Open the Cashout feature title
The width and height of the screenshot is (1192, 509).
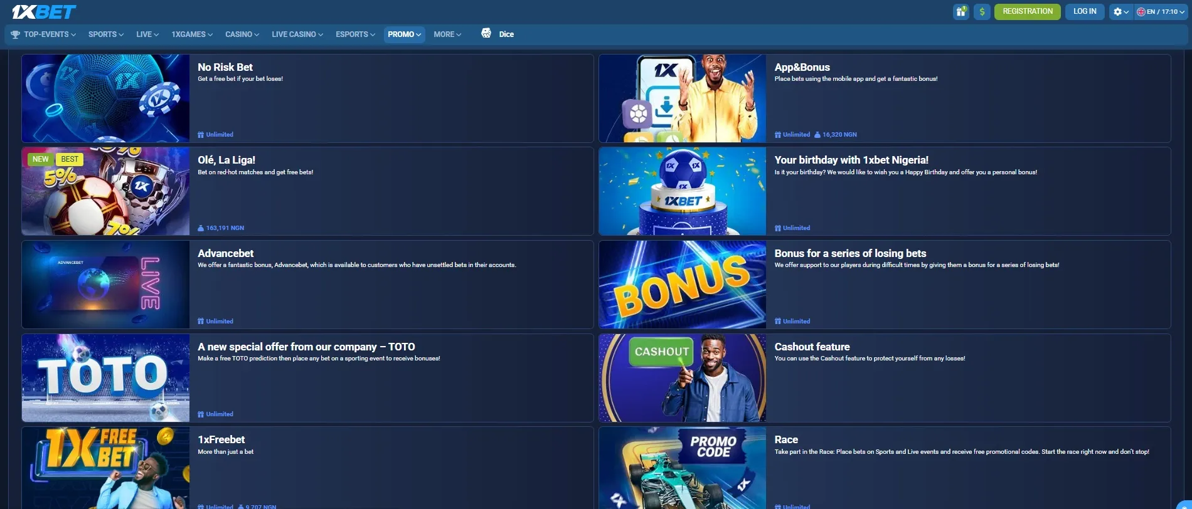(x=812, y=347)
